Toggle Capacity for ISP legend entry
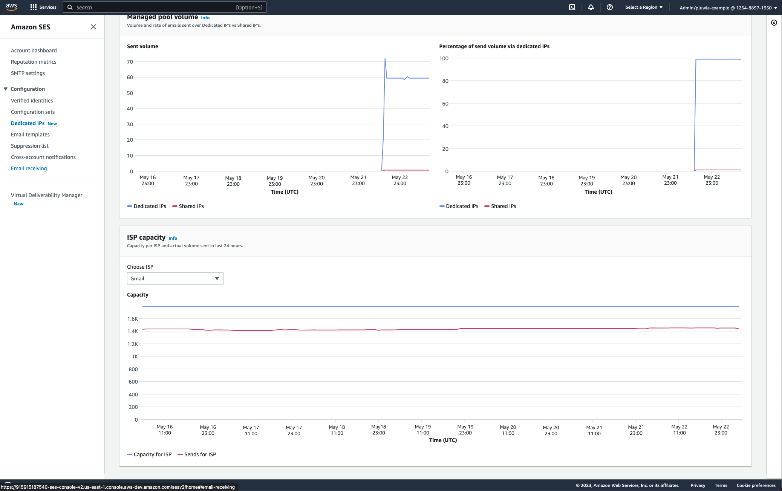782x491 pixels. [149, 454]
